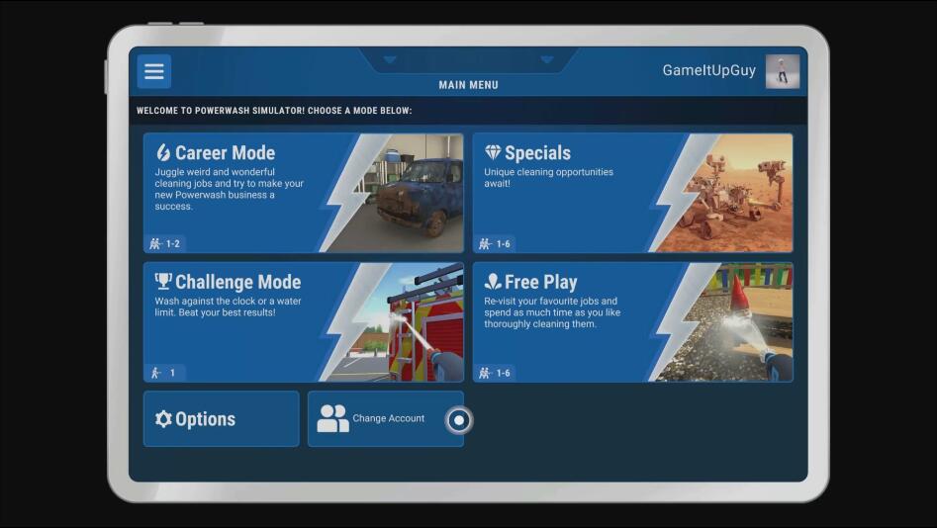
Task: Expand the left arrow on top tab
Action: 390,60
